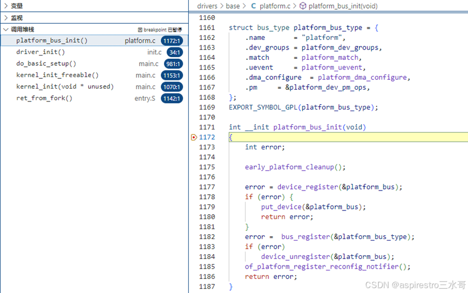
Task: Open platform_bus_init(void) breadcrumb symbol
Action: point(343,6)
